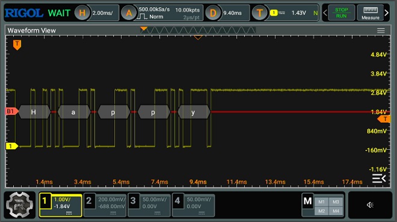Viewport: 397px width, 222px height.
Task: Tap the 9.4ms time axis label
Action: pos(198,182)
